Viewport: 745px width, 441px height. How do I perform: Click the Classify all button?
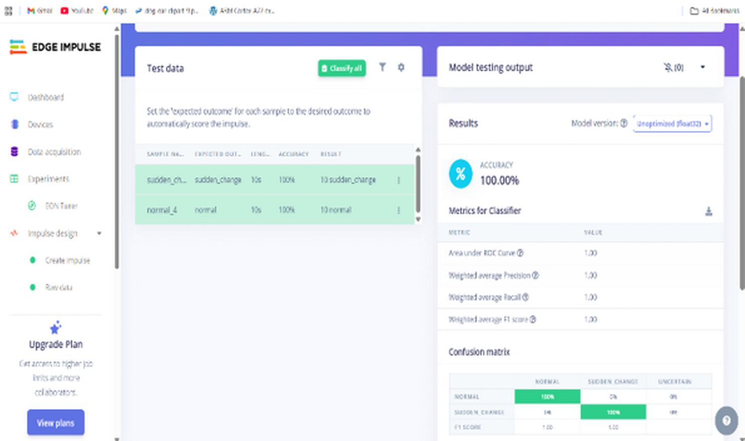pos(342,68)
